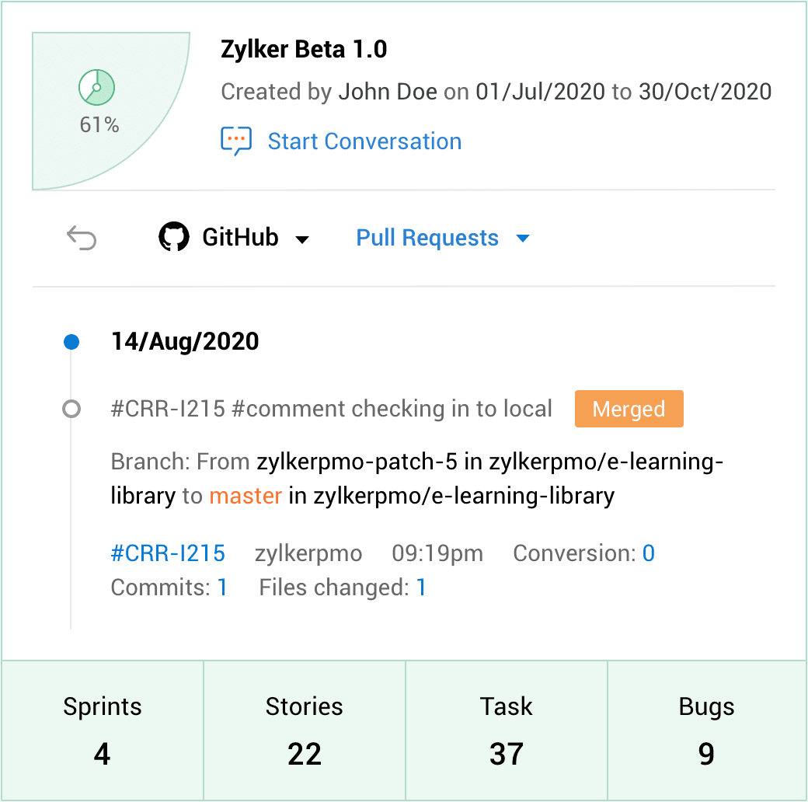The image size is (808, 802).
Task: View the Commits count link
Action: click(x=222, y=588)
